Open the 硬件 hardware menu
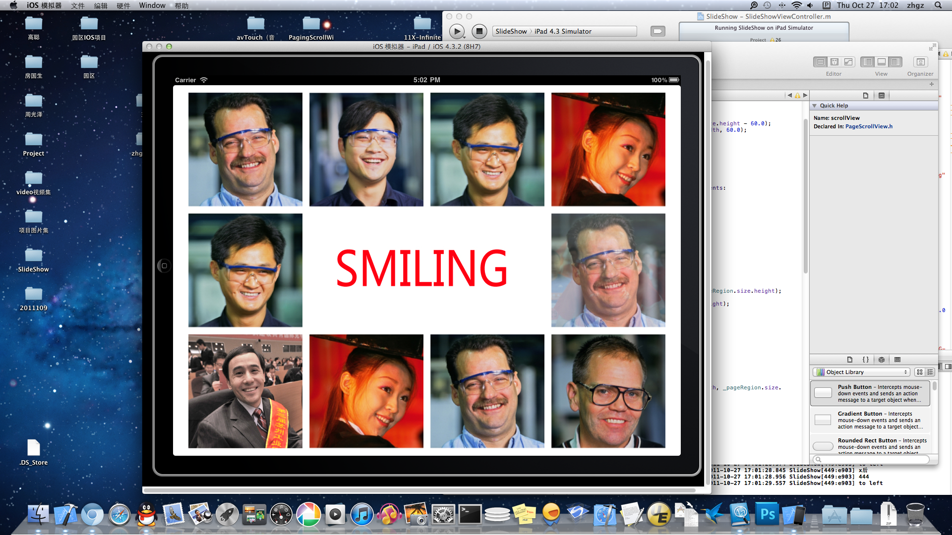The width and height of the screenshot is (952, 535). click(x=123, y=5)
